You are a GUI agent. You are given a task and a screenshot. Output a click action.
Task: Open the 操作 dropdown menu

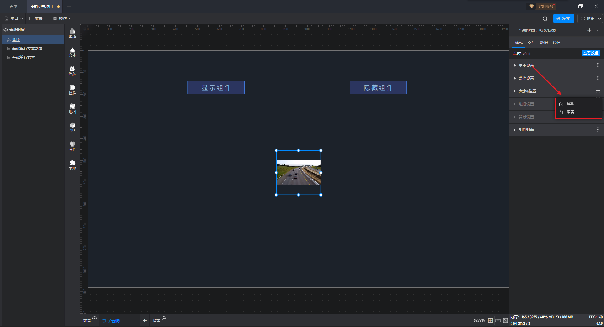62,19
